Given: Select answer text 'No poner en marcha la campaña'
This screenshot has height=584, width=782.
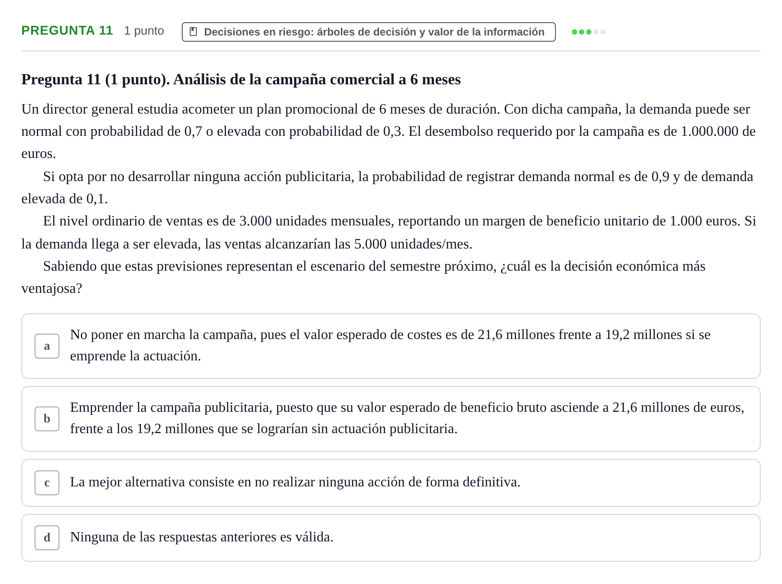Looking at the screenshot, I should click(163, 335).
